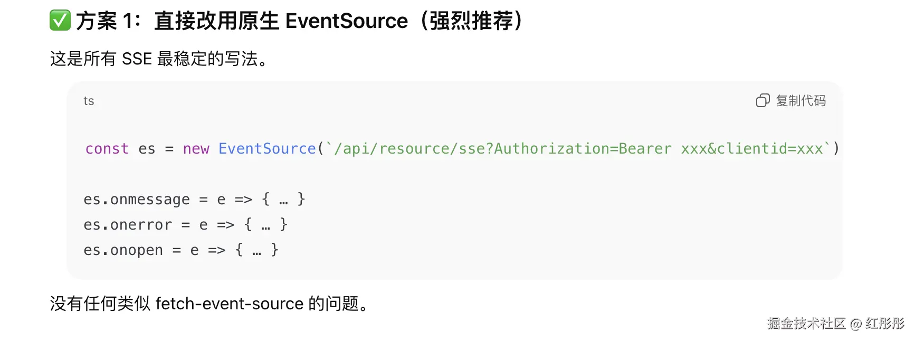Click the es.onerror code line
Viewport: 915px width, 341px height.
coord(185,225)
